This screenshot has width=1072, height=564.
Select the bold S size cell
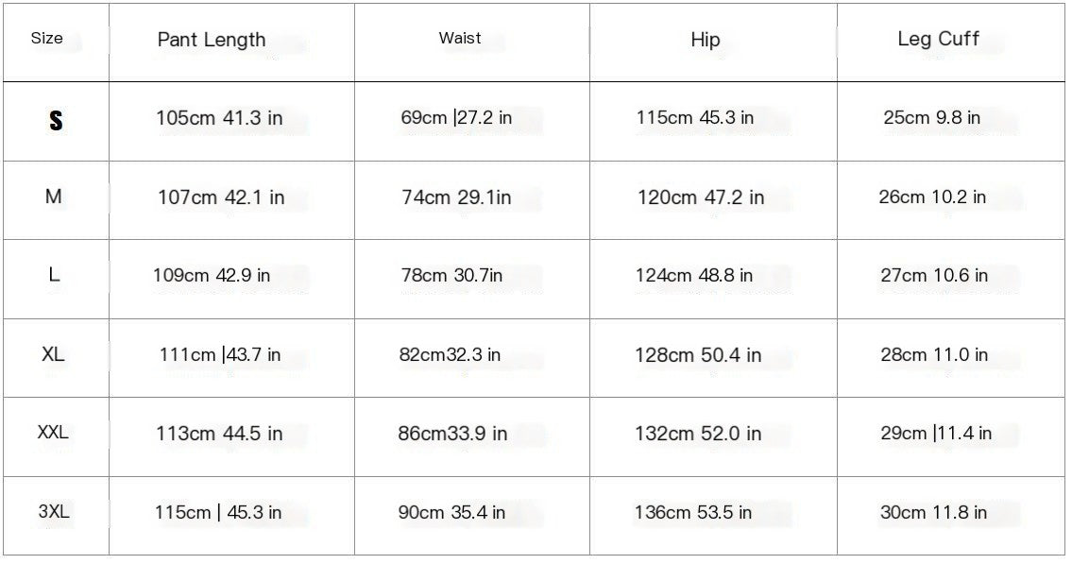[x=56, y=121]
